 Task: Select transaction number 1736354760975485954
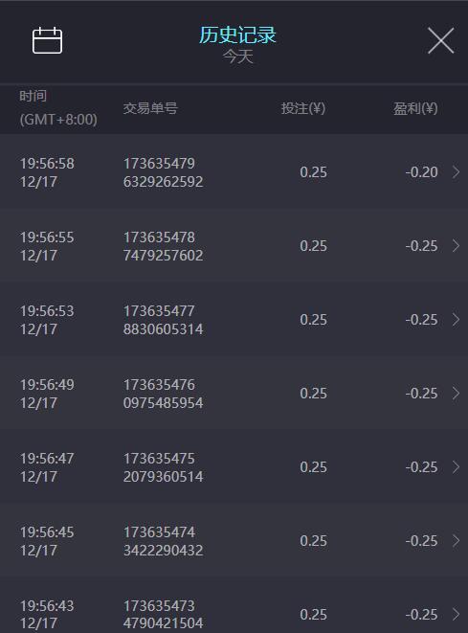163,394
